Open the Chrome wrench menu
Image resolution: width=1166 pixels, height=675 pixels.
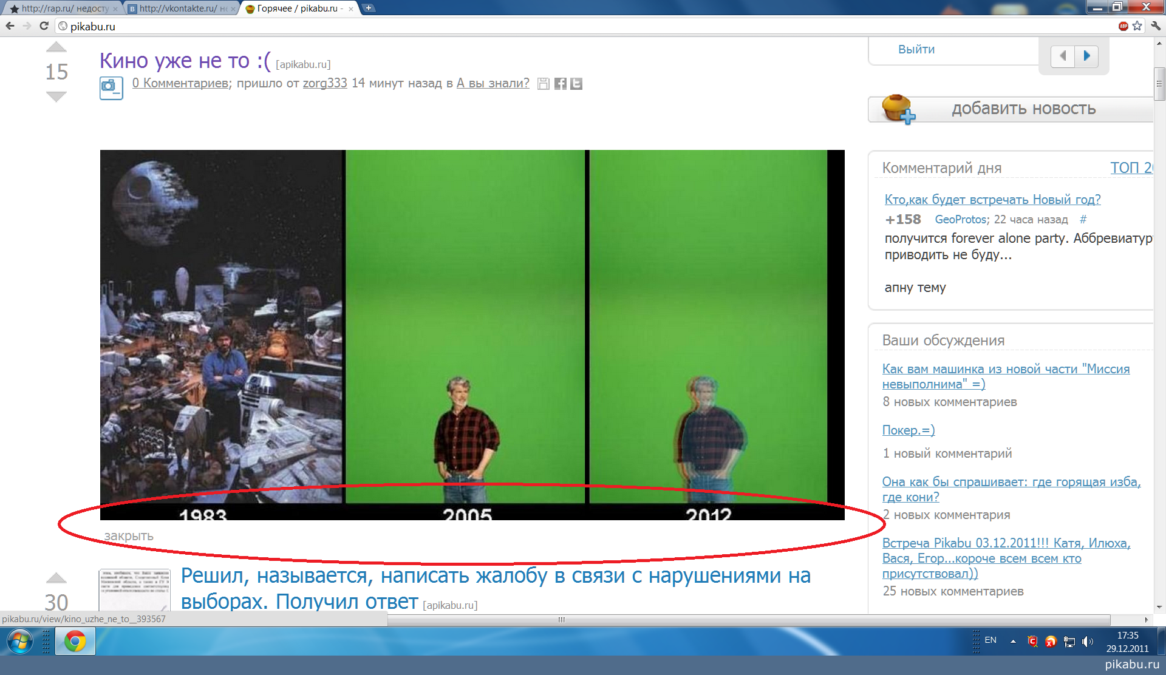(1156, 26)
